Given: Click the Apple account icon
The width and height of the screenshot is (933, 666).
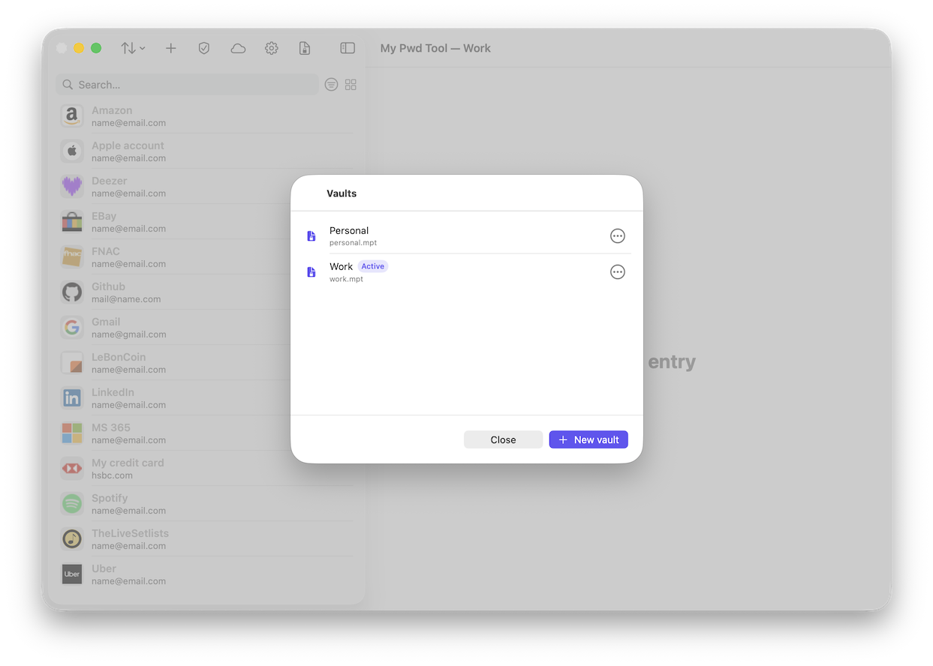Looking at the screenshot, I should (72, 151).
